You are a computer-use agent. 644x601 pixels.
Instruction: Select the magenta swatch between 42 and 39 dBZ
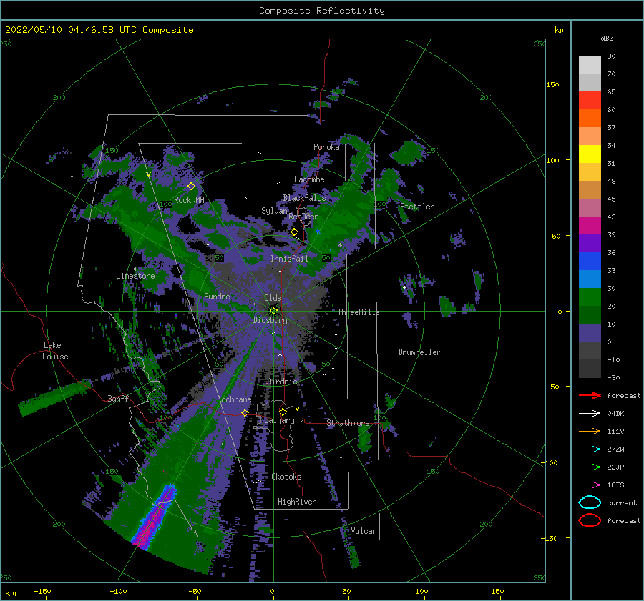(x=590, y=226)
